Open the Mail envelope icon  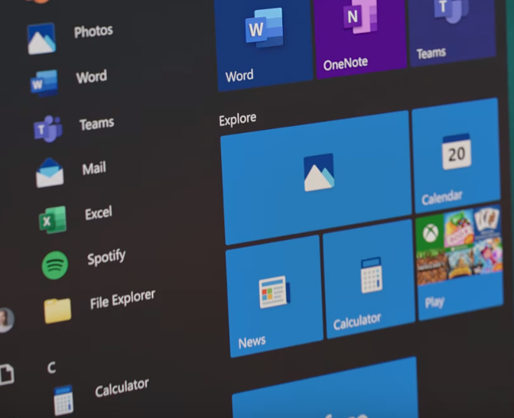pyautogui.click(x=50, y=173)
